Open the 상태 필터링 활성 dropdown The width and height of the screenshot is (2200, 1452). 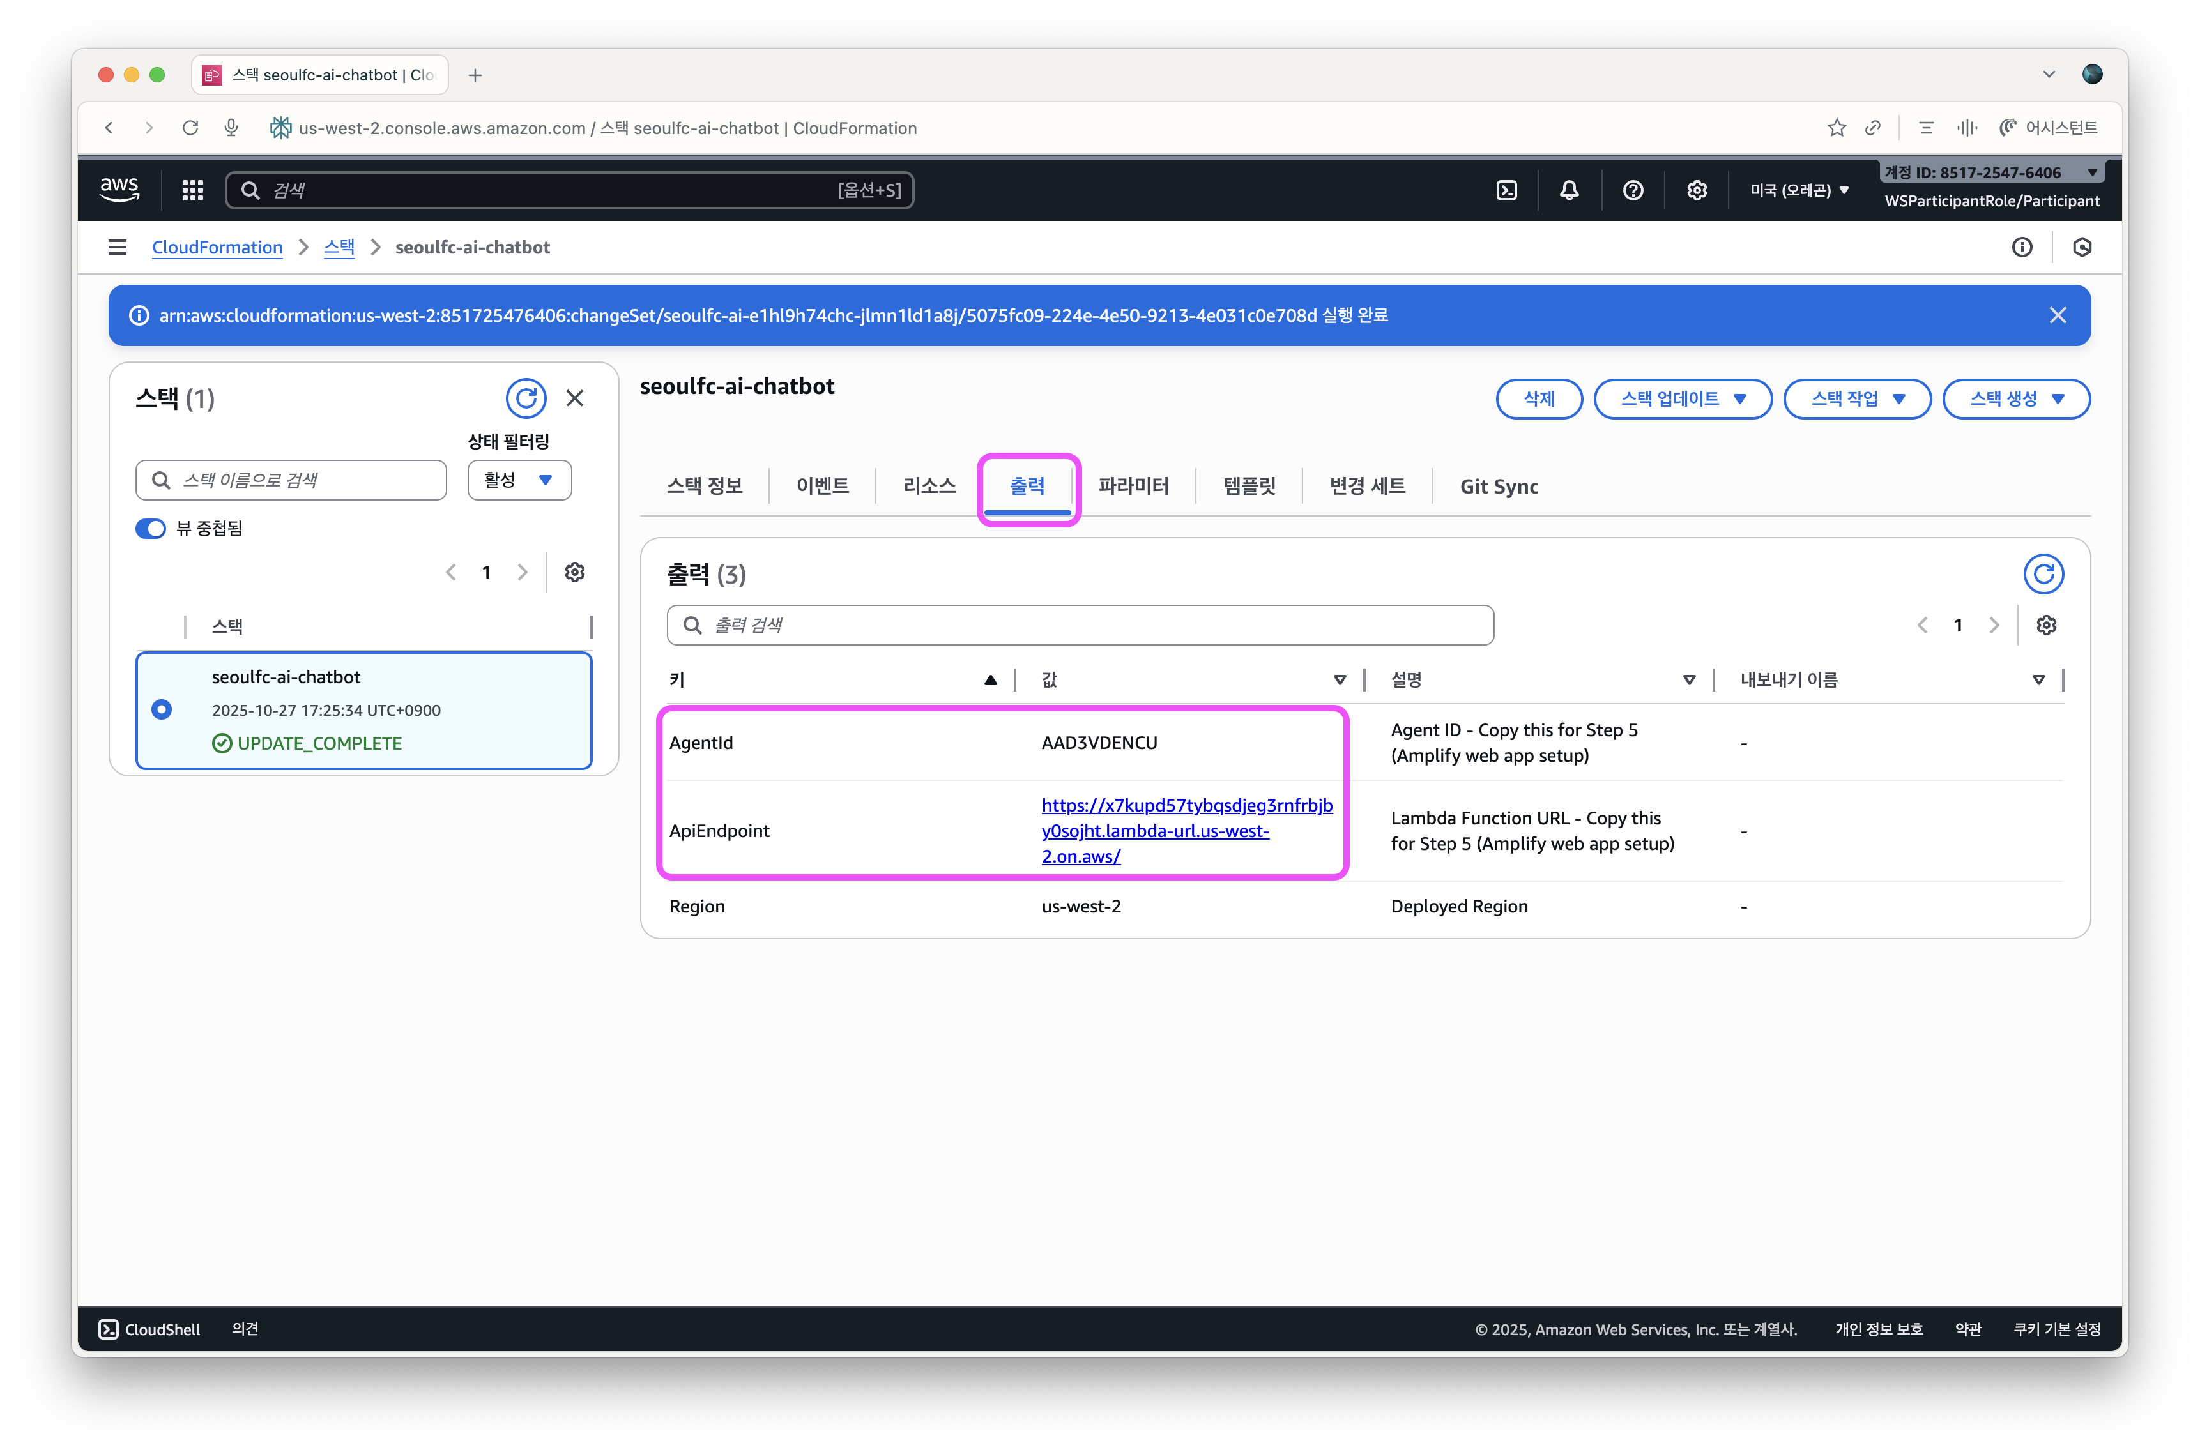520,480
